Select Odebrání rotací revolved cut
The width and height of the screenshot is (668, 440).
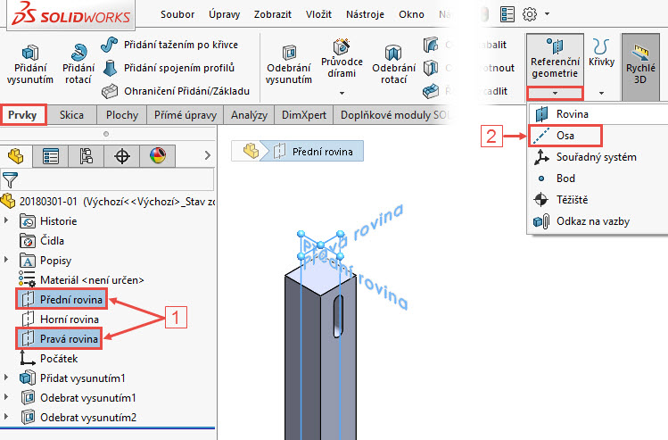[393, 64]
